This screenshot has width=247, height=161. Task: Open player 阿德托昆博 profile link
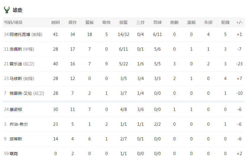(20, 34)
